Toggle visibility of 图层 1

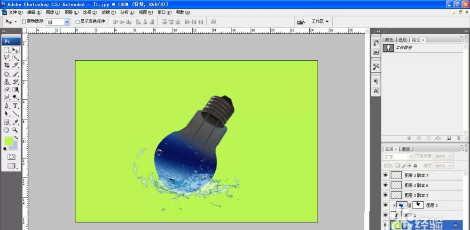385,215
